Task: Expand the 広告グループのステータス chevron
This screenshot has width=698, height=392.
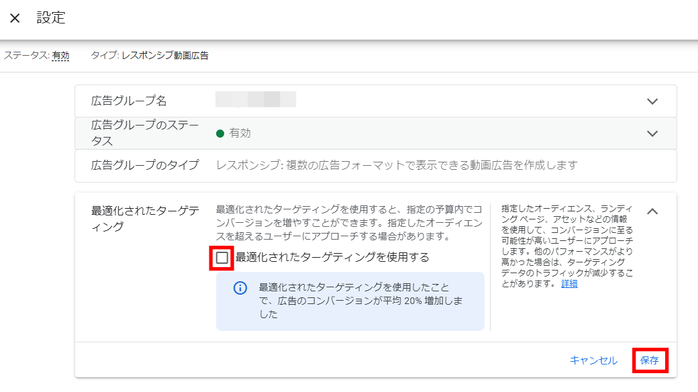Action: pos(652,134)
